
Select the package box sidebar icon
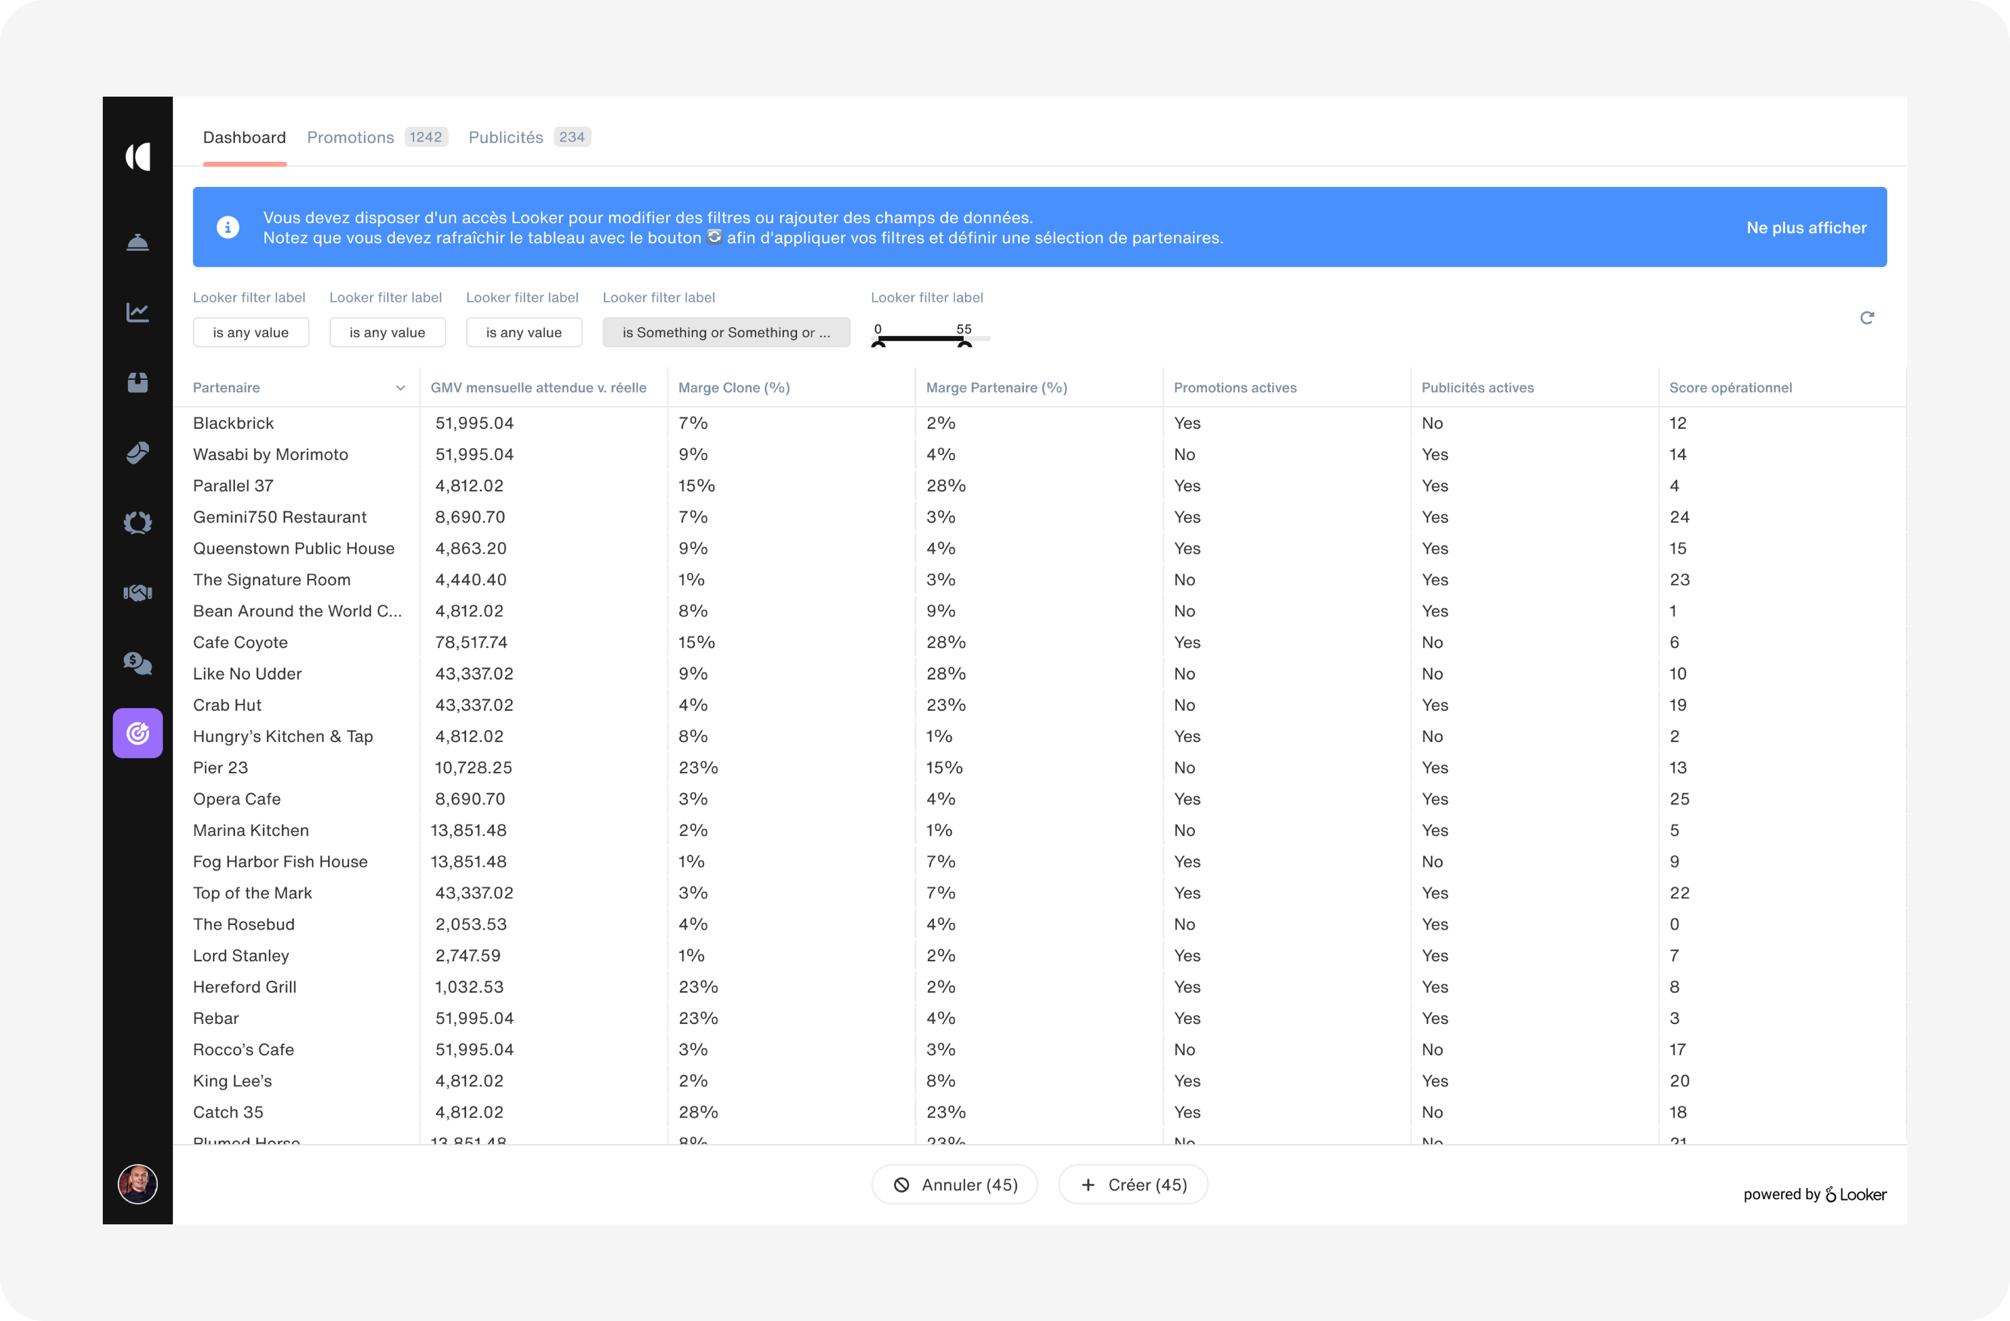coord(138,383)
